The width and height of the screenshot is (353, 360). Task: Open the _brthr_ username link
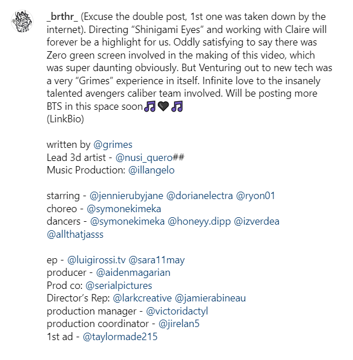point(62,16)
